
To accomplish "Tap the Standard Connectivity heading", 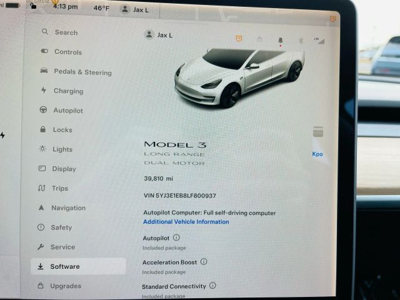I will 174,286.
